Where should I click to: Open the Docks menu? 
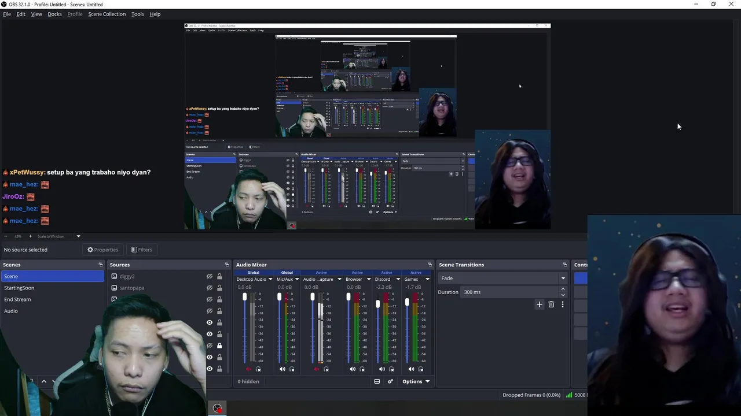[54, 14]
